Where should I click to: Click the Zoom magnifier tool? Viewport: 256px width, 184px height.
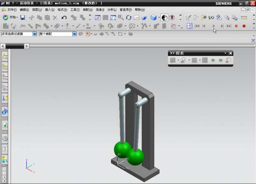coord(121,17)
